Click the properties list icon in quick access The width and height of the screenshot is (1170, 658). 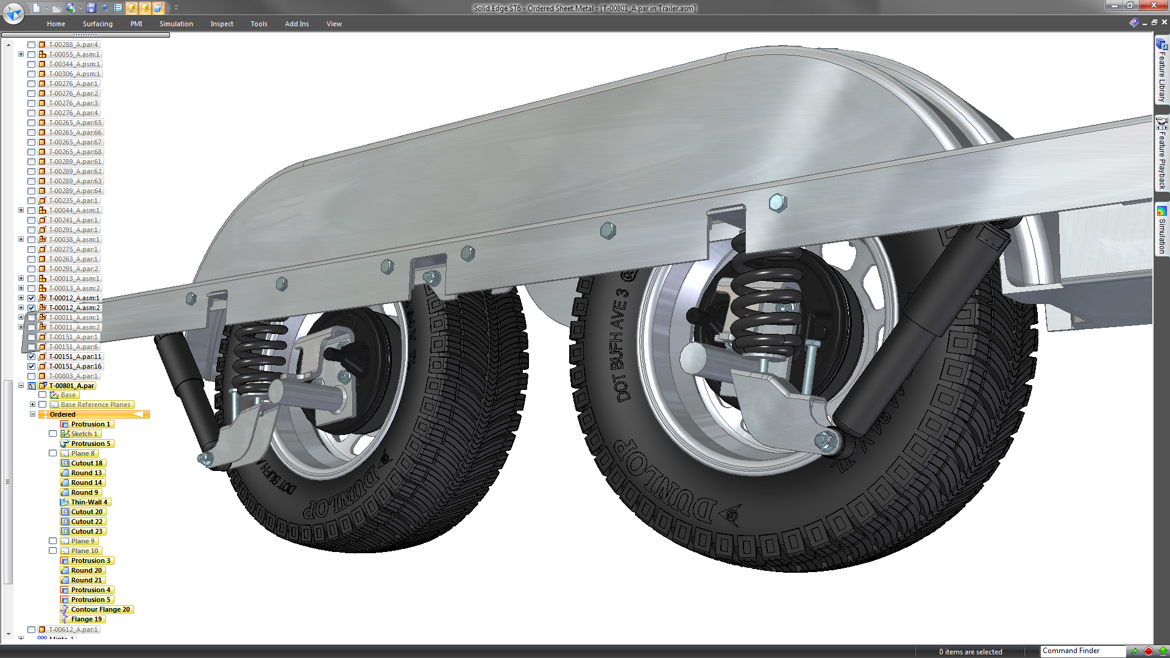point(118,8)
